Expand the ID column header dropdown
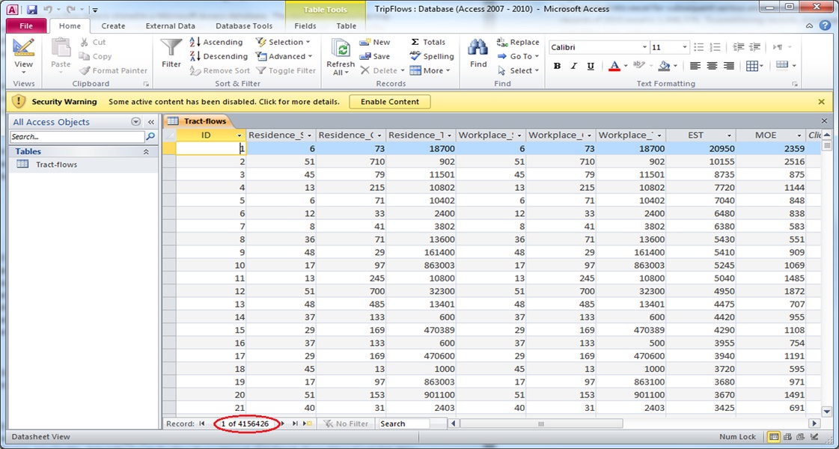The height and width of the screenshot is (449, 839). coord(240,135)
